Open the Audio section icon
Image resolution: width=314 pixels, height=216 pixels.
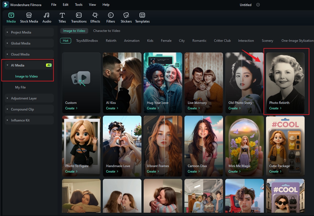click(x=47, y=15)
